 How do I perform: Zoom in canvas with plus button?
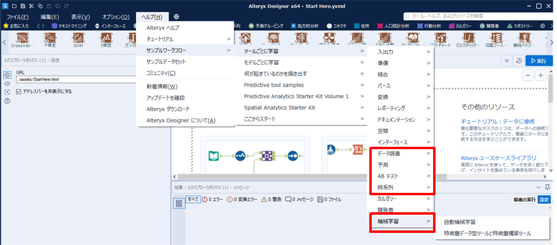click(x=541, y=76)
